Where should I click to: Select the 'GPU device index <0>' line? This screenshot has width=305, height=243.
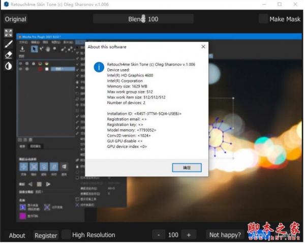pos(127,146)
